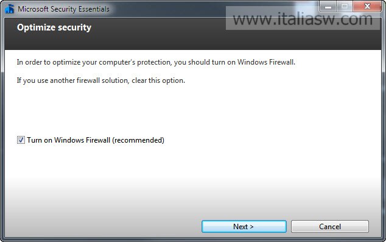Screen dimensions: 386x242
Task: Click the Microsoft Security Essentials title bar icon
Action: (9, 9)
